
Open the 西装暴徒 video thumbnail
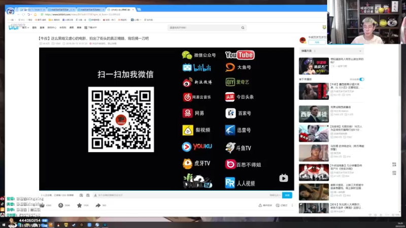click(314, 113)
